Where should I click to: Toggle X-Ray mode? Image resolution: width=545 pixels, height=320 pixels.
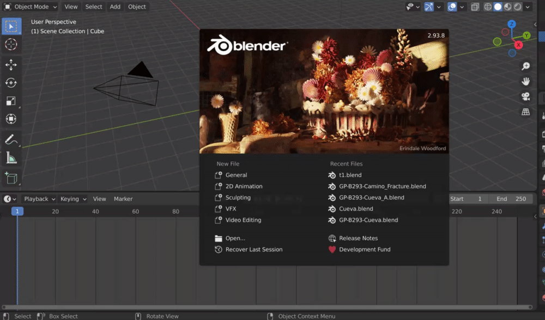475,7
